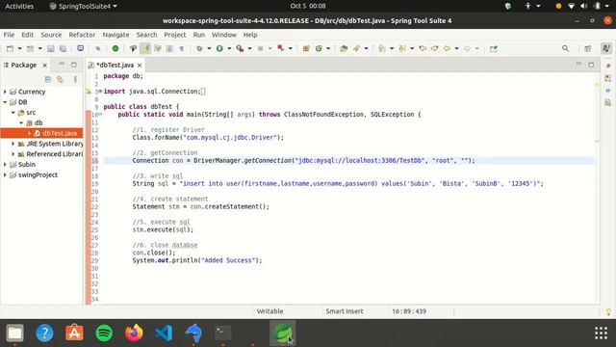
Task: Click the Last Edit Location icon
Action: (423, 48)
